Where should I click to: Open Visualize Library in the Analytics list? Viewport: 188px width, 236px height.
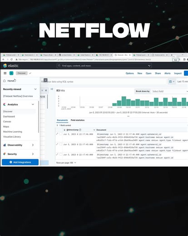coord(12,137)
